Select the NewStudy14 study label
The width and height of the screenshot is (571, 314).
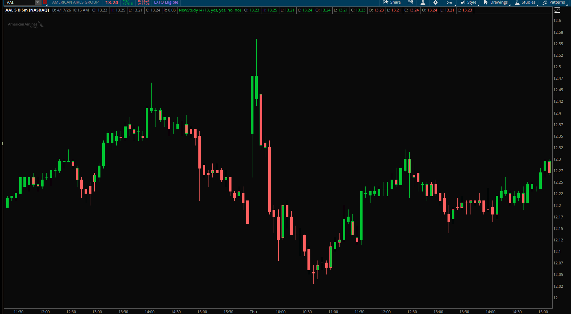coord(210,10)
